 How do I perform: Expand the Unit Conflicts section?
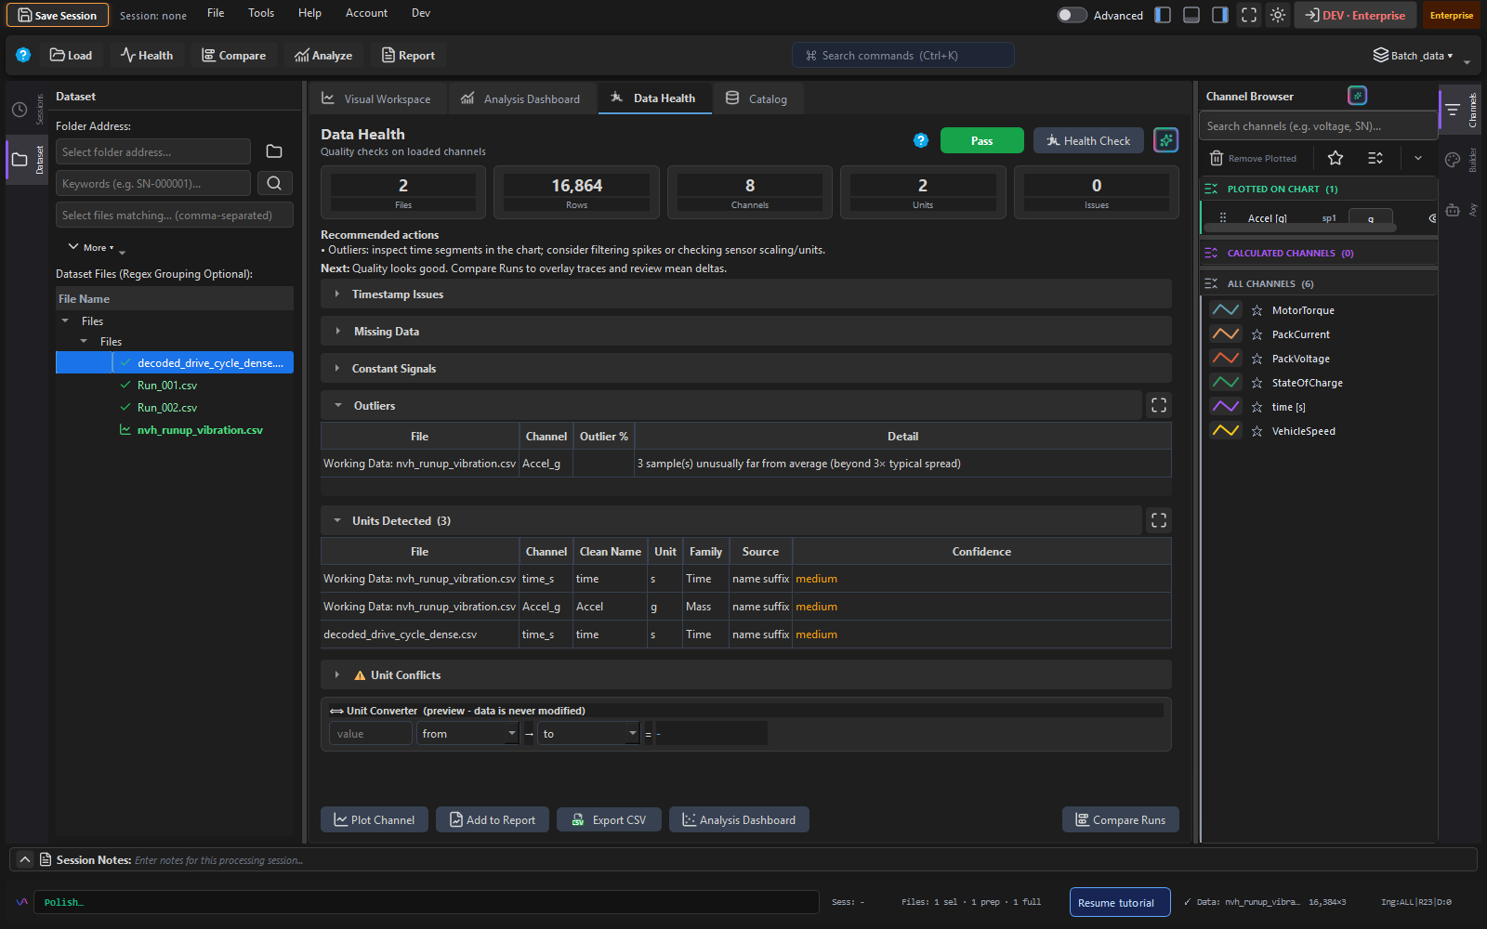pyautogui.click(x=745, y=674)
